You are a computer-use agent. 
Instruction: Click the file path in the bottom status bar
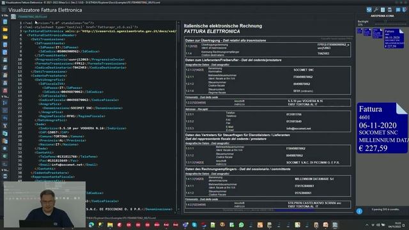pos(121,218)
